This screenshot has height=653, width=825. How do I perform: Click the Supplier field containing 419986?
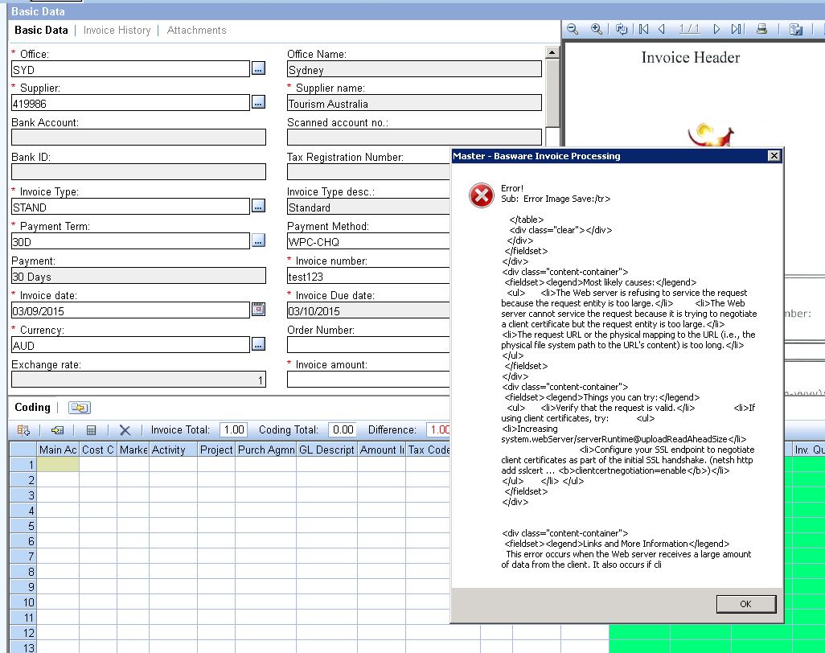(x=130, y=103)
